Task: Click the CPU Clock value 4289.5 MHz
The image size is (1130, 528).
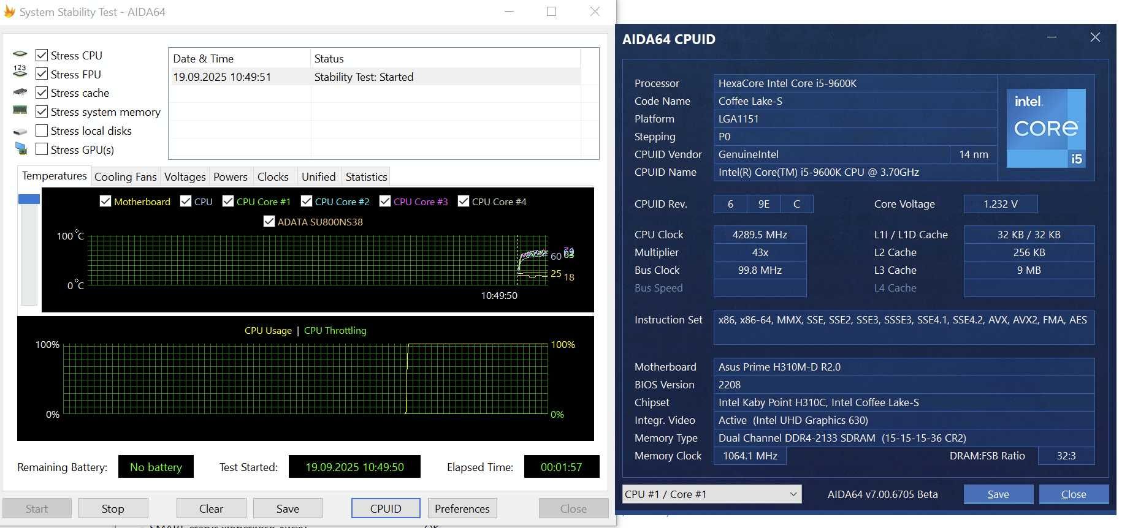Action: [760, 235]
